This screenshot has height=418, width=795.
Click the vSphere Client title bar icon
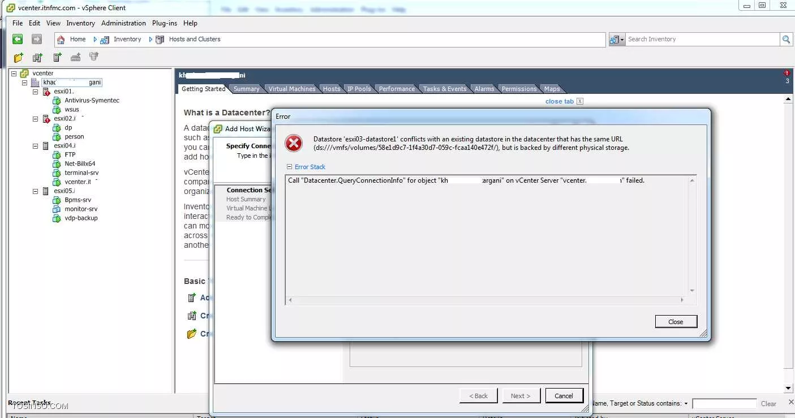click(x=11, y=8)
